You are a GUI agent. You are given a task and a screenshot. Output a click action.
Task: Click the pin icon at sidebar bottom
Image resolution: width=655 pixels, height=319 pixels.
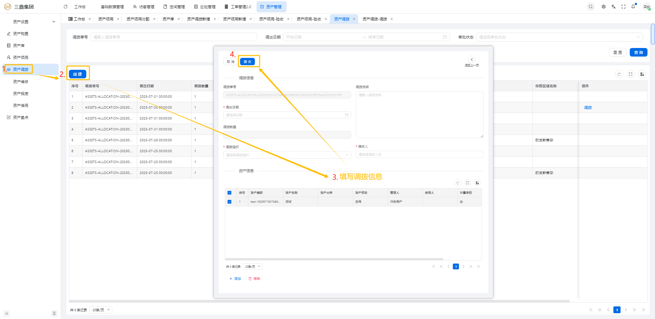54,313
